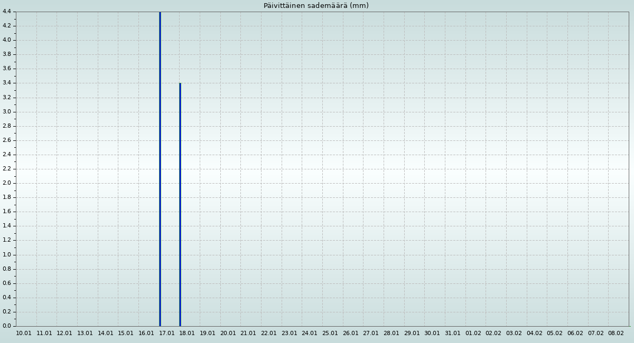This screenshot has width=634, height=343.
Task: Select the 25.01 date label
Action: click(330, 334)
